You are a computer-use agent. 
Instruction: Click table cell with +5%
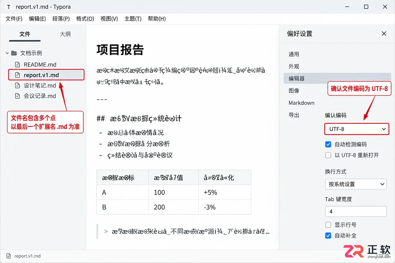point(225,192)
